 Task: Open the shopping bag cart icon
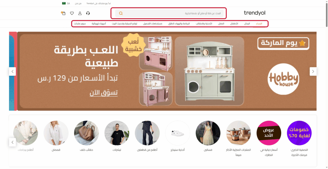(64, 13)
